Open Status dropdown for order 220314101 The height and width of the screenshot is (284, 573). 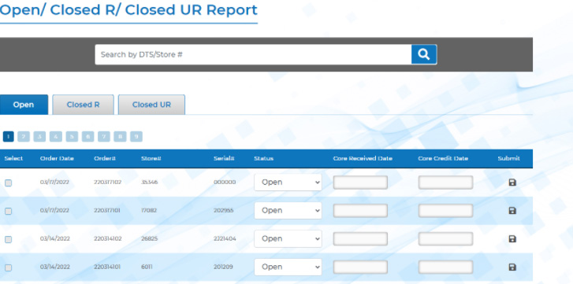[x=288, y=267]
